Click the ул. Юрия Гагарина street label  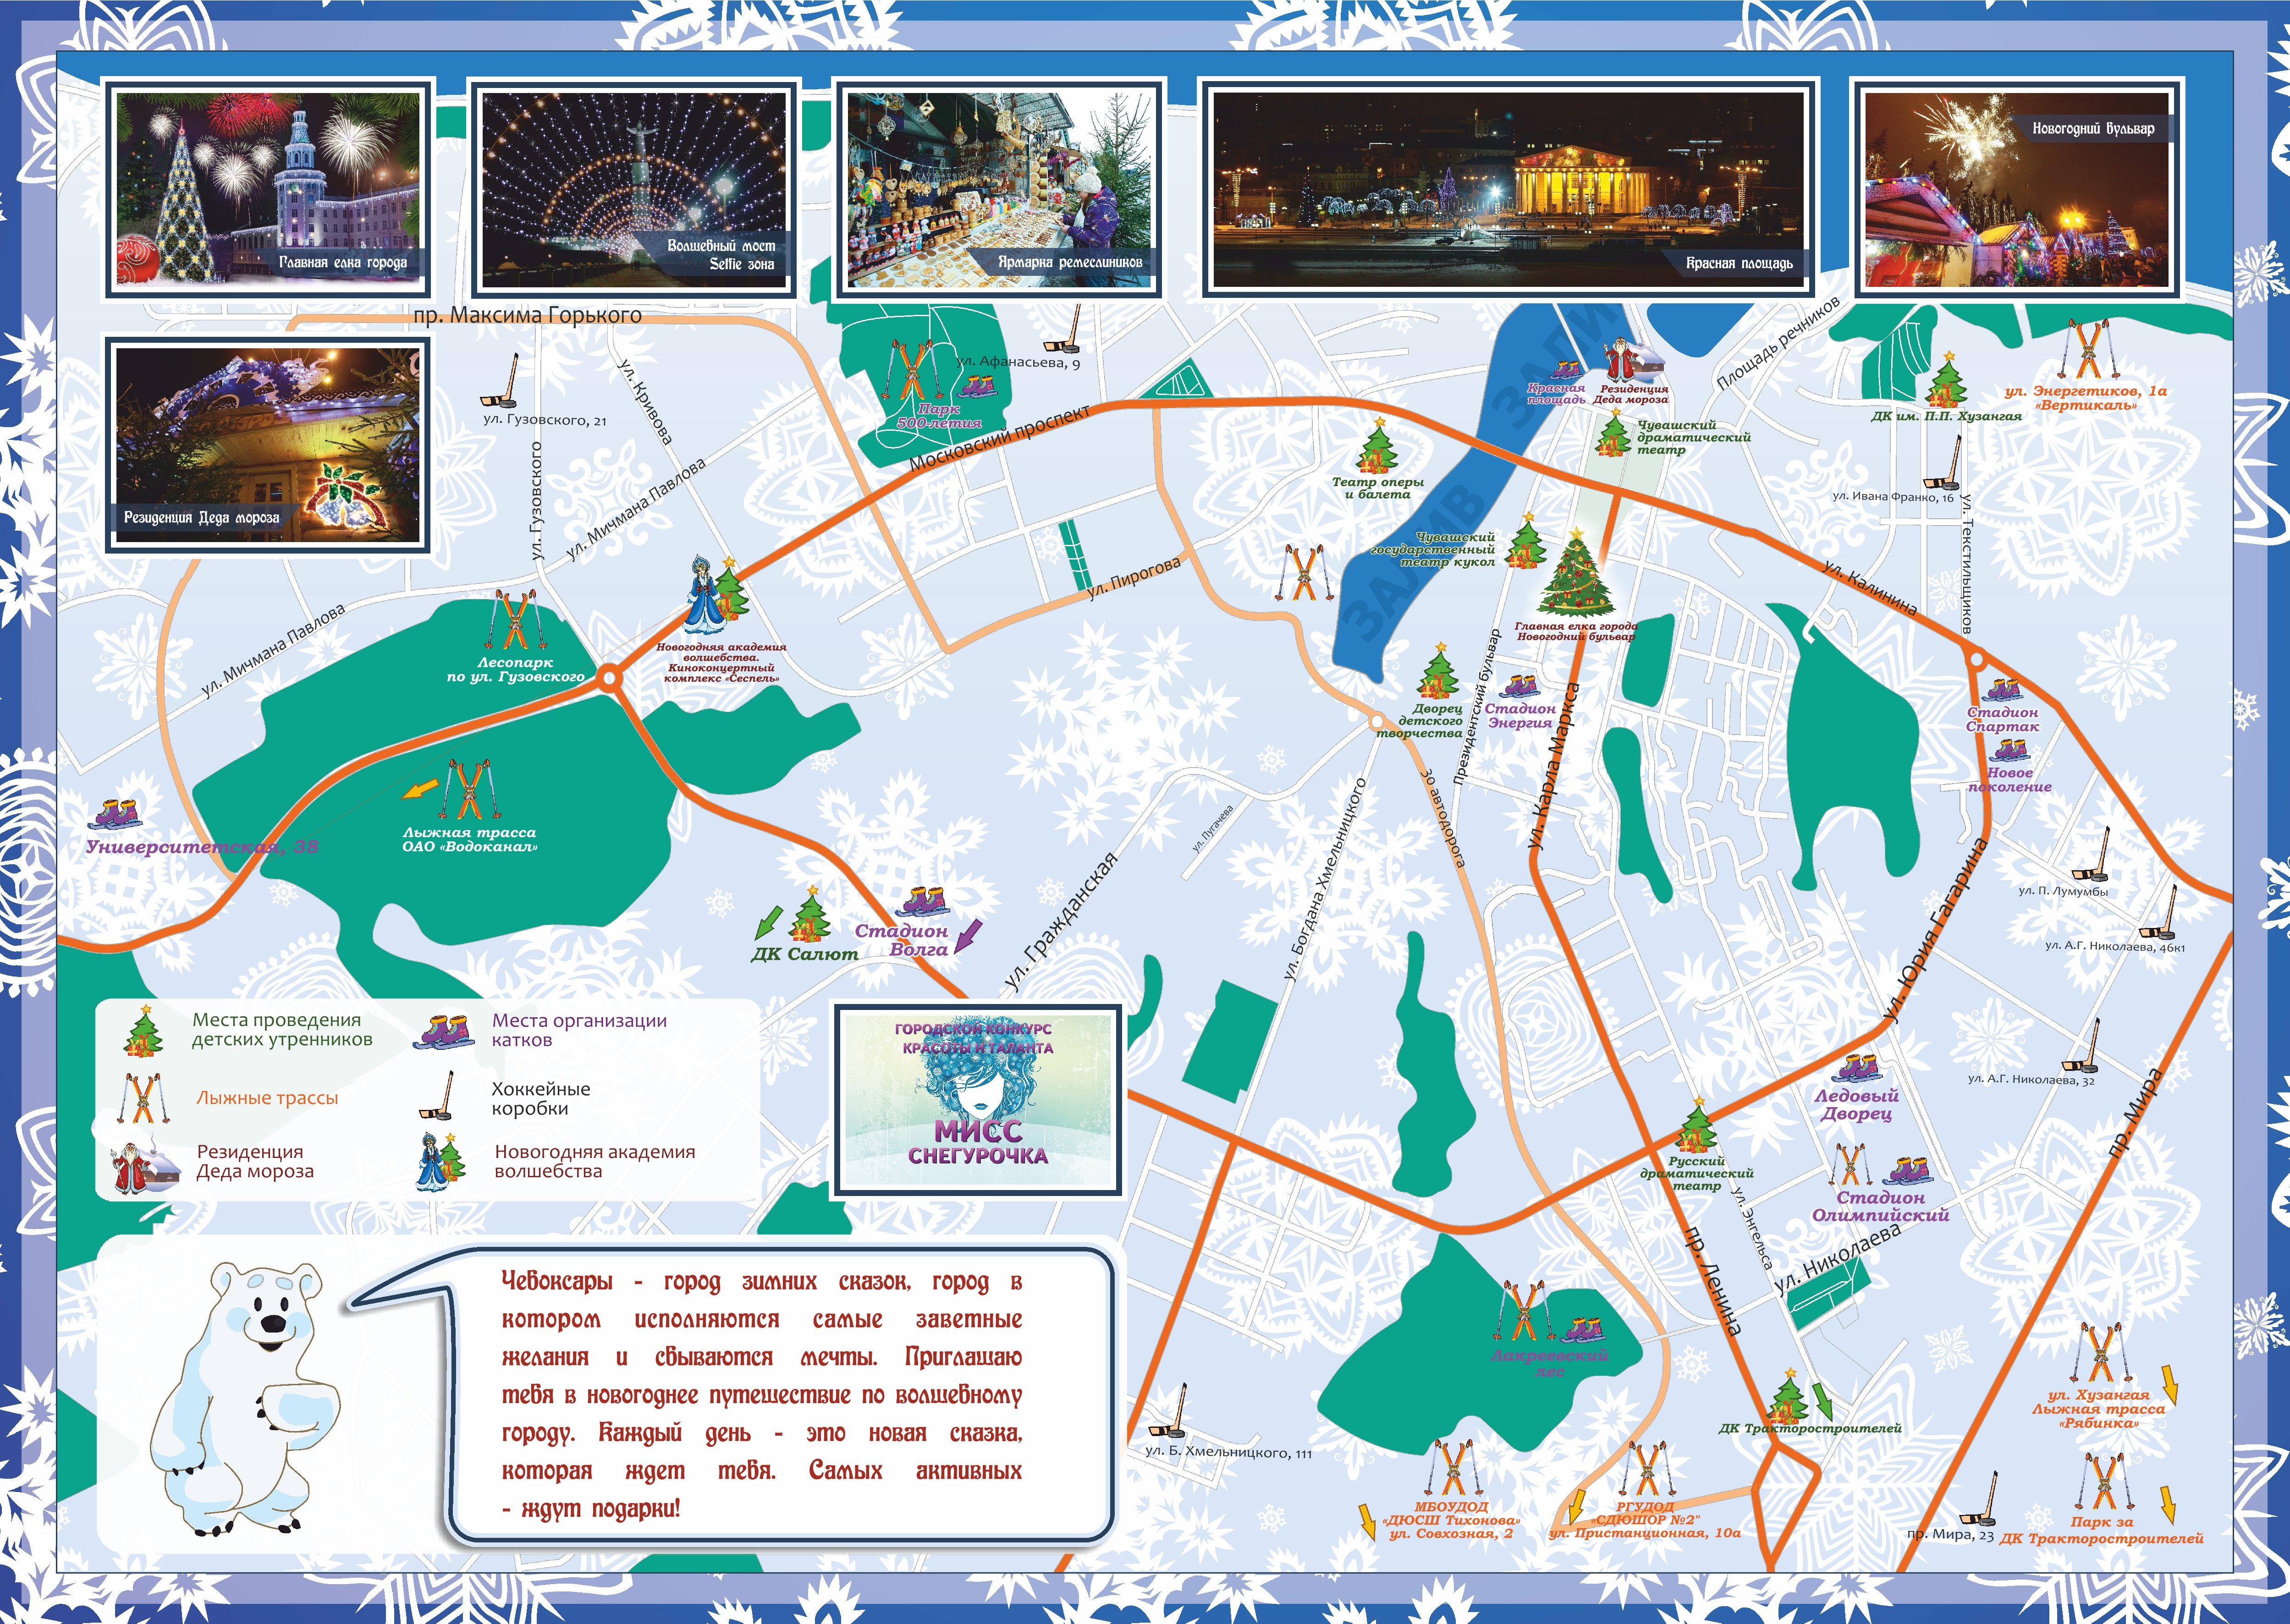click(x=1935, y=930)
